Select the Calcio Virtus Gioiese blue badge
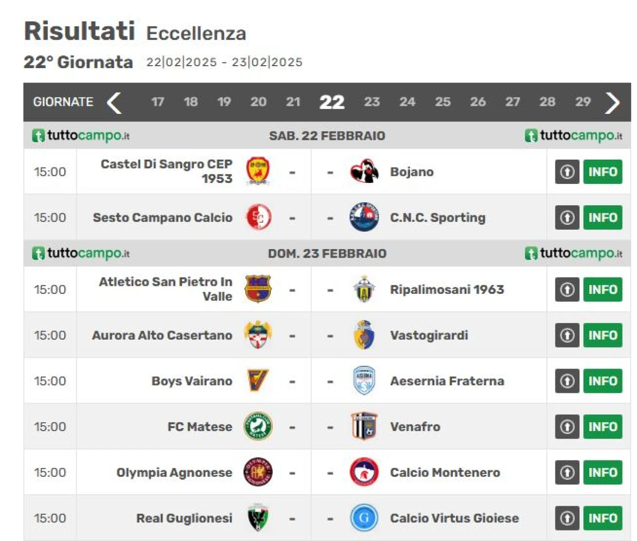Viewport: 637px width, 541px height. point(364,518)
